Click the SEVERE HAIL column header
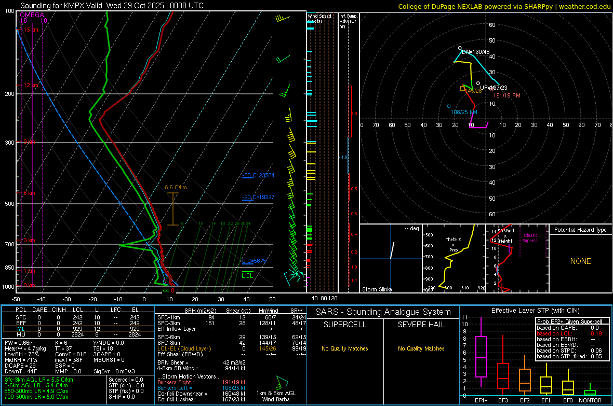This screenshot has width=613, height=406. tap(421, 325)
